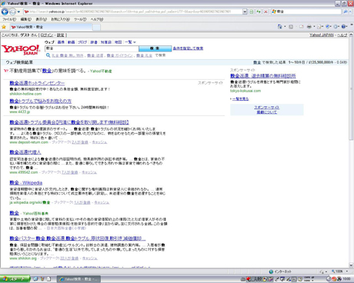Click the スポンサーサイト掲載について box link
This screenshot has width=354, height=283.
[267, 110]
